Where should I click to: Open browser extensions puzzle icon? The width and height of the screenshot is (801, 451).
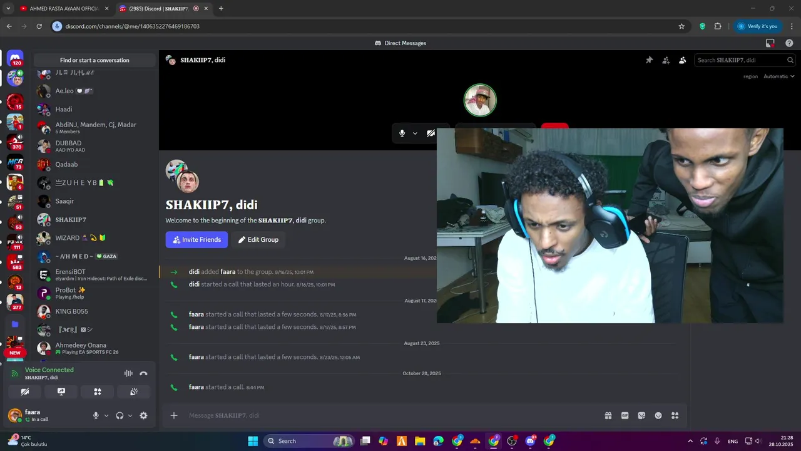(718, 26)
